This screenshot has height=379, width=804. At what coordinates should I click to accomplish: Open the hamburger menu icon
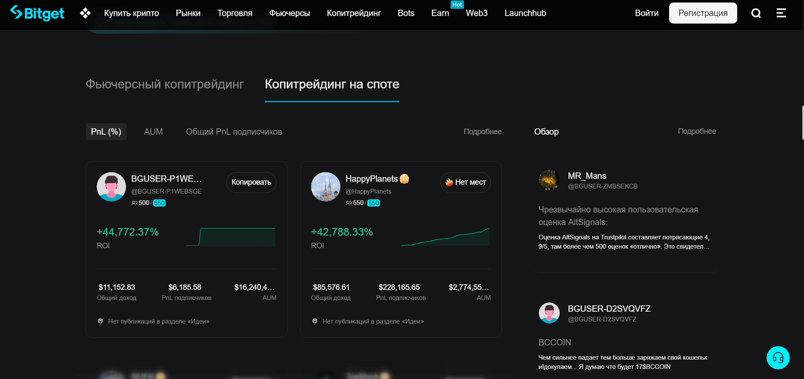point(781,13)
